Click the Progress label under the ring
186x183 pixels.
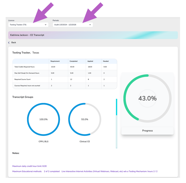[x=147, y=131]
